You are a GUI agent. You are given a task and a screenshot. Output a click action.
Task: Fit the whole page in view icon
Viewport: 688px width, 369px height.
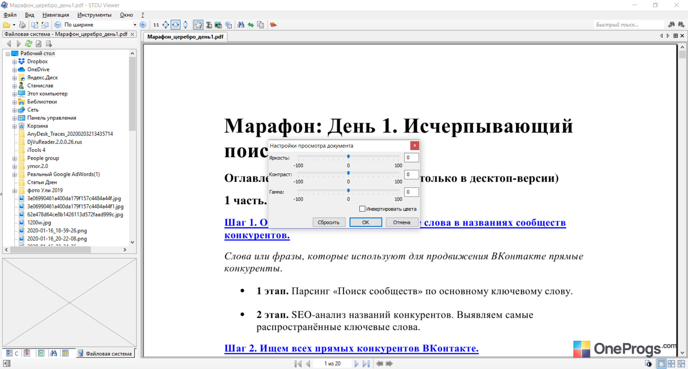pos(166,25)
